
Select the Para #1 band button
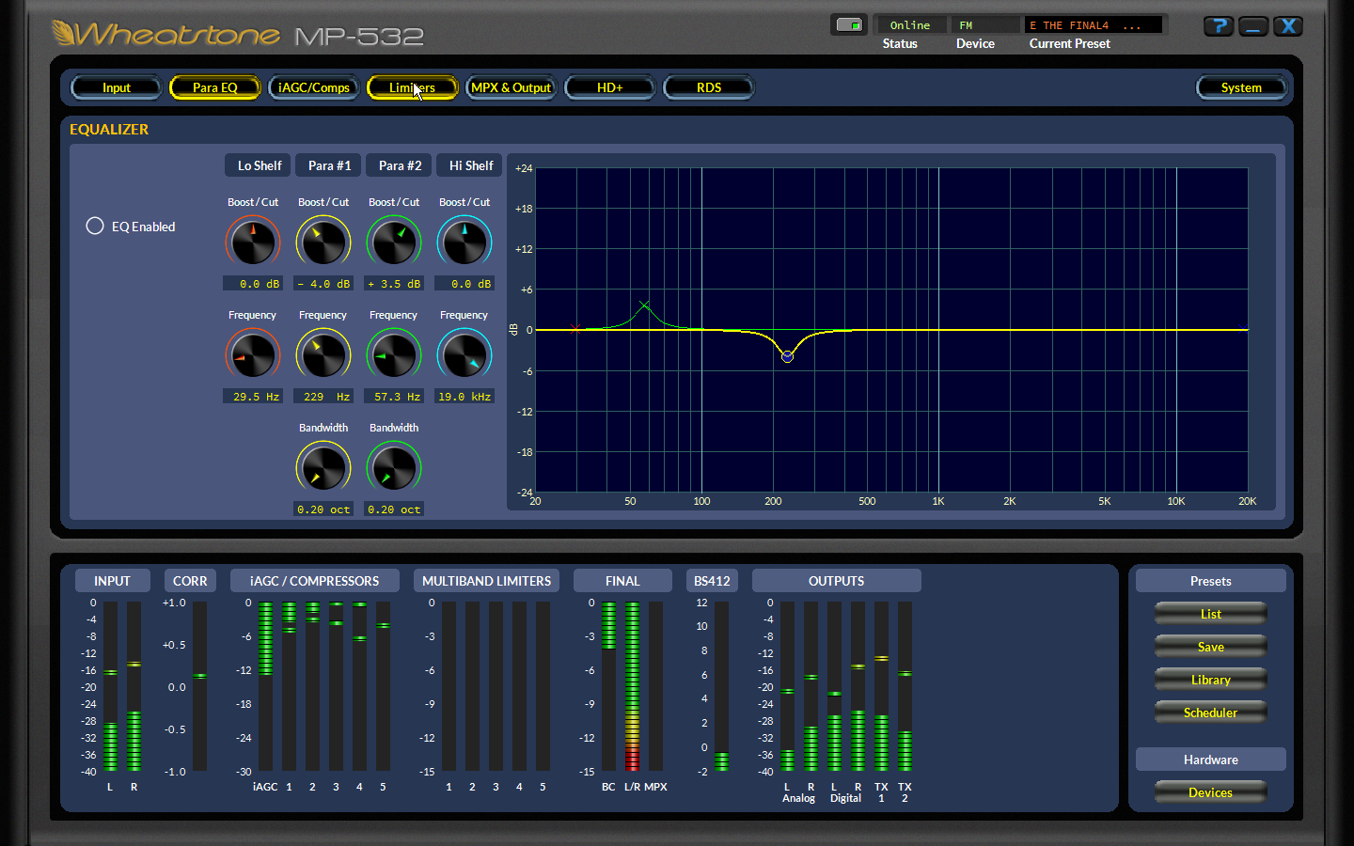(329, 165)
